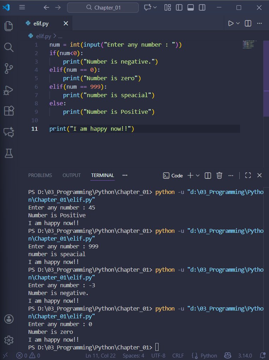Click the Chapter_01 command center search box
269x360 pixels.
point(103,7)
